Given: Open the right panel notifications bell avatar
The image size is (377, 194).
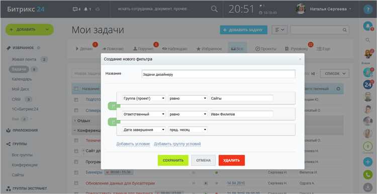Looking at the screenshot, I should 367,26.
